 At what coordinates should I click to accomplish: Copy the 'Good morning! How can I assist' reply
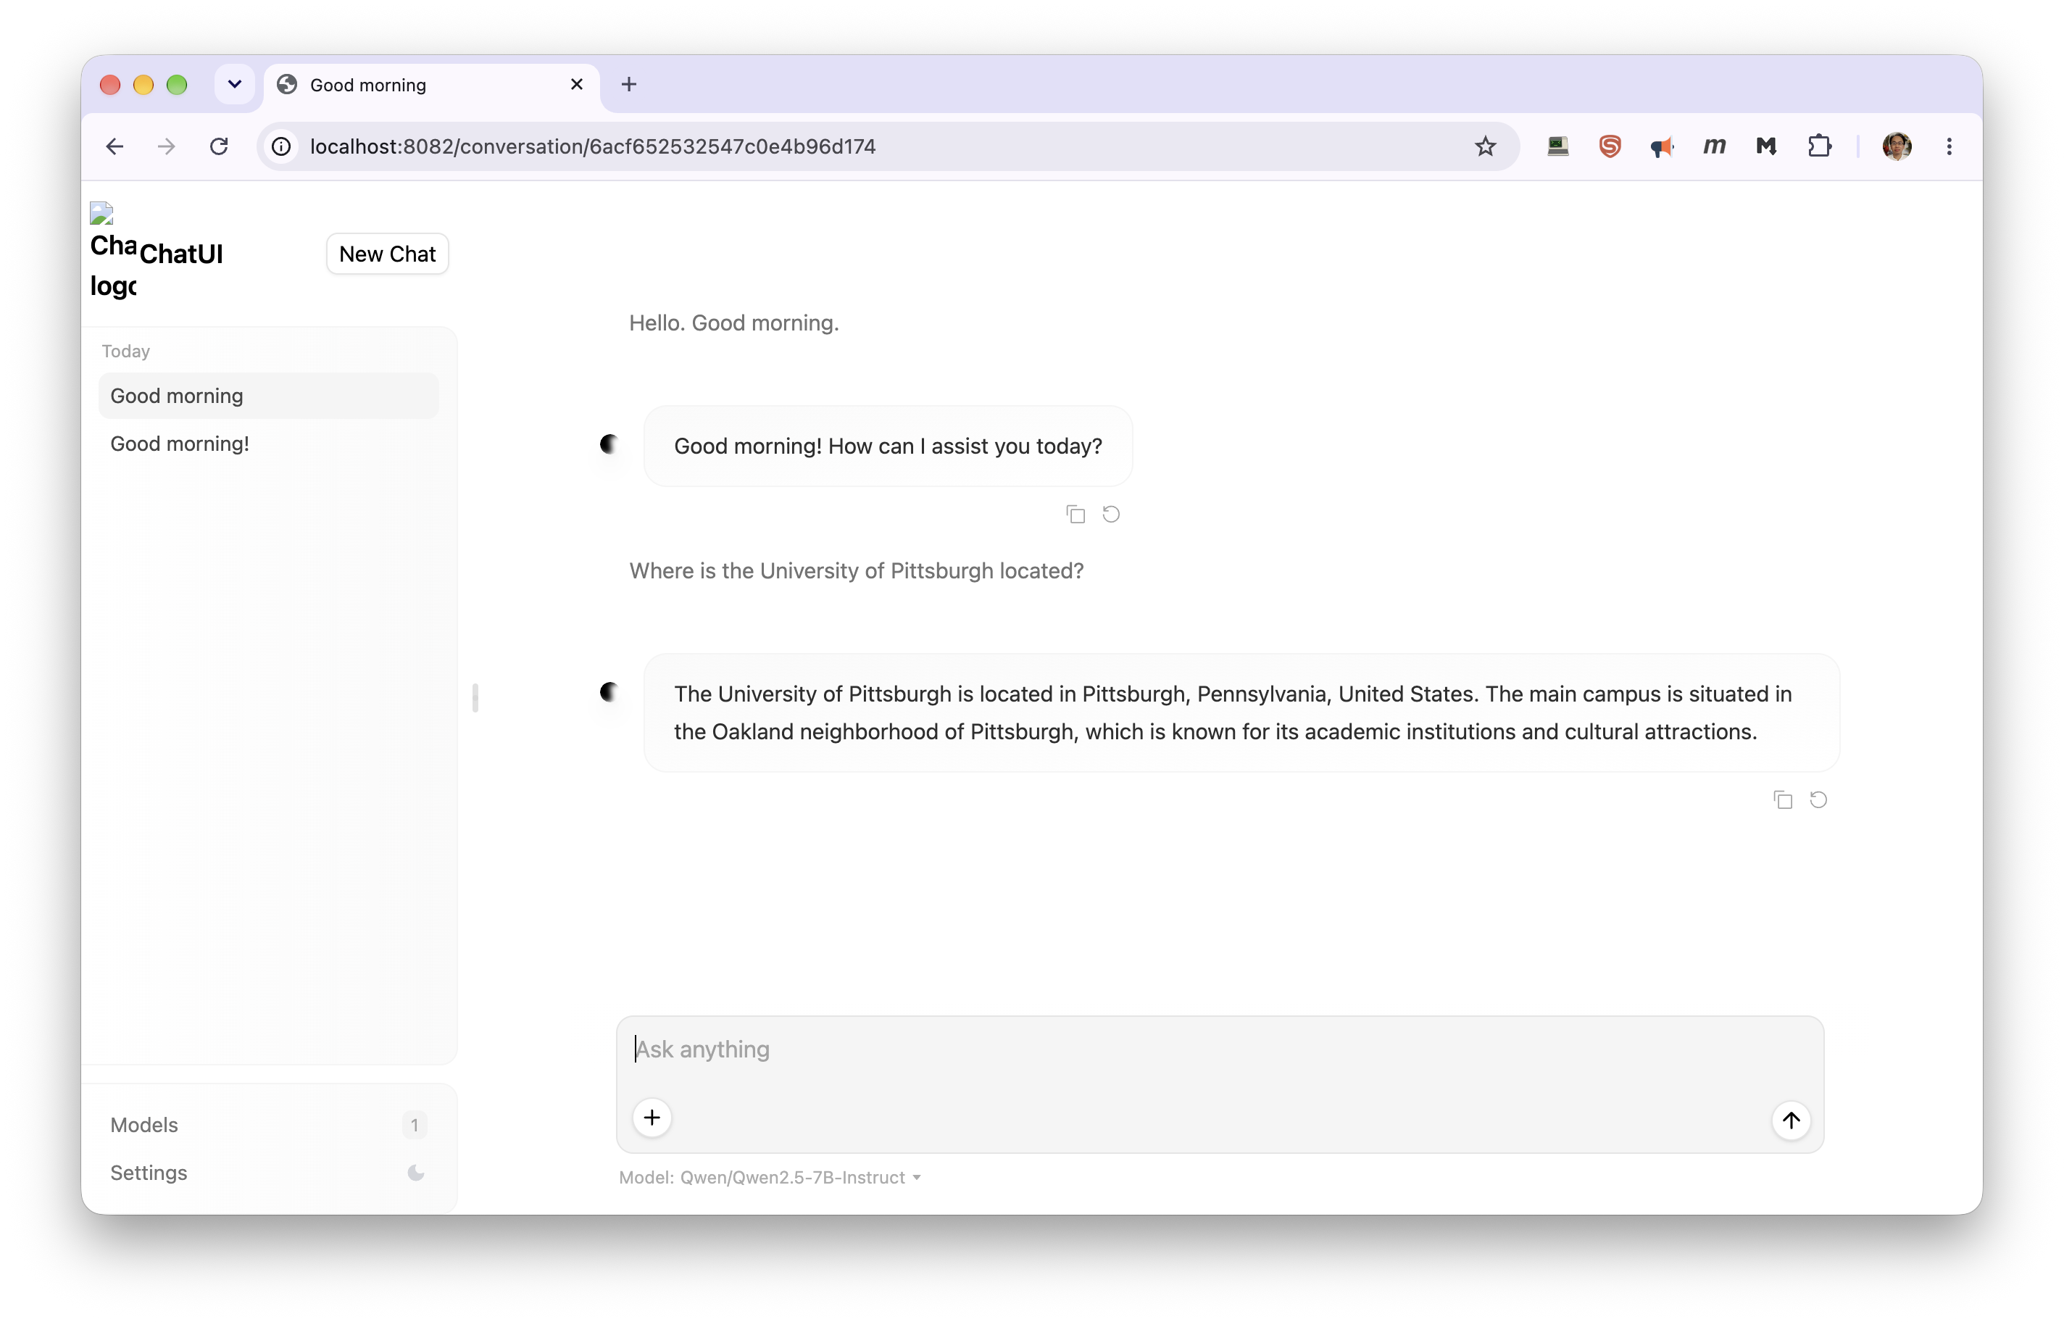pyautogui.click(x=1075, y=514)
